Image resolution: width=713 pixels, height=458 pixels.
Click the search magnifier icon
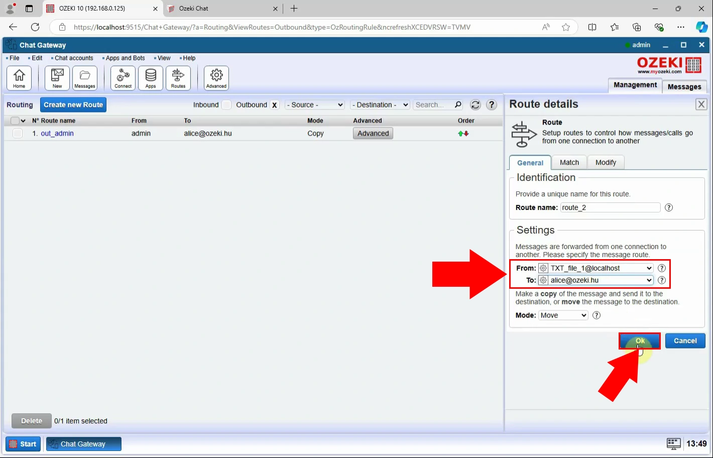click(458, 104)
